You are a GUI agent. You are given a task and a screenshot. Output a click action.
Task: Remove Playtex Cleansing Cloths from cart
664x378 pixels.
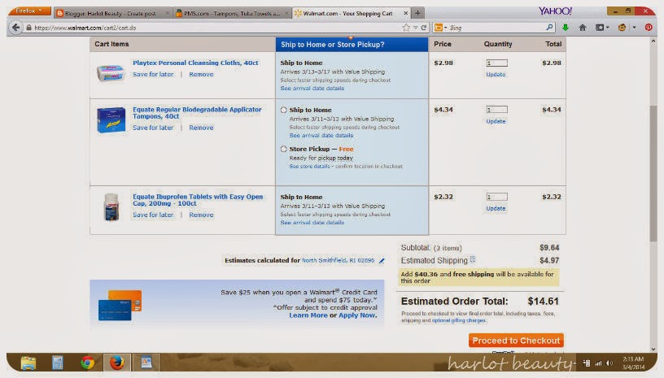pos(201,75)
